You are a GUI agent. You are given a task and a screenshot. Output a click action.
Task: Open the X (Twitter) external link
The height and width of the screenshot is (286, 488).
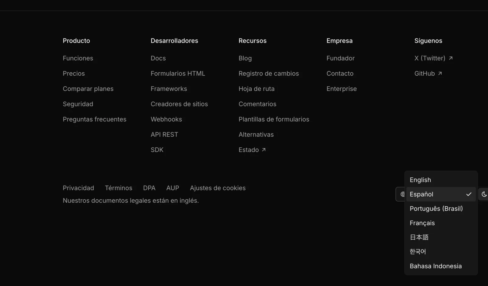433,58
